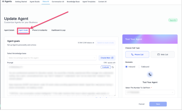Image resolution: width=182 pixels, height=111 pixels.
Task: Switch to the Content AI tab
Action: click(x=102, y=2)
